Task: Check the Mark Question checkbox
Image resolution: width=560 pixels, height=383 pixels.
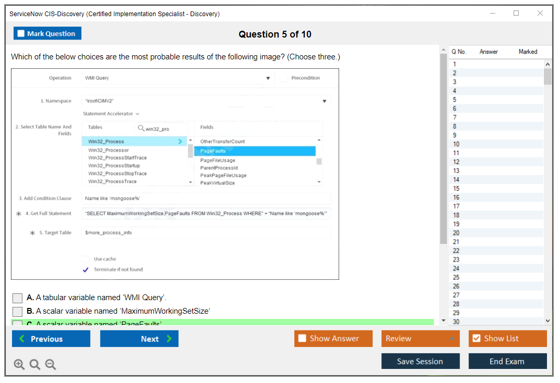Action: (x=21, y=34)
